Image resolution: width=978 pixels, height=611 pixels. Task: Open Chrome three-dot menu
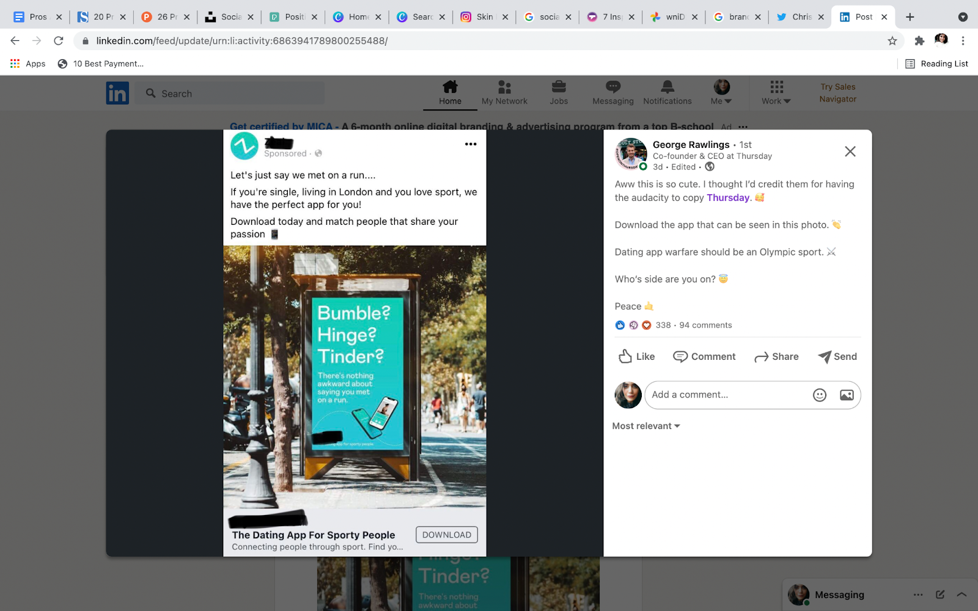[963, 41]
